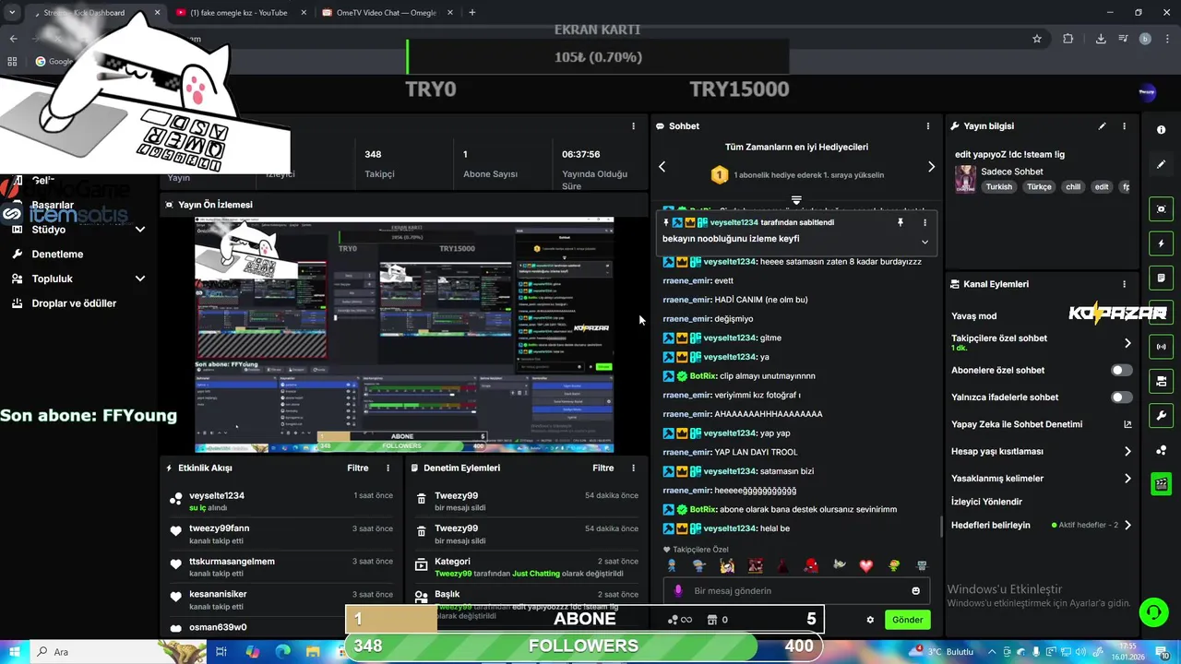This screenshot has height=664, width=1181.
Task: Expand the pinned message chevron
Action: pyautogui.click(x=925, y=242)
